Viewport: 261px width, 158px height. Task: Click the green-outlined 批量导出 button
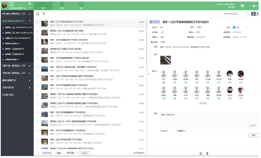(85, 153)
